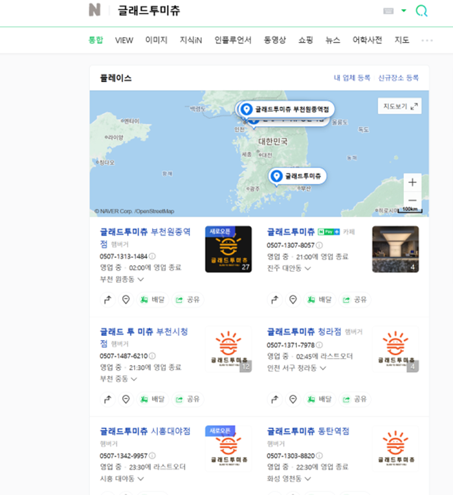The height and width of the screenshot is (495, 453).
Task: Click the 내 업체 등록 link
Action: pyautogui.click(x=351, y=78)
